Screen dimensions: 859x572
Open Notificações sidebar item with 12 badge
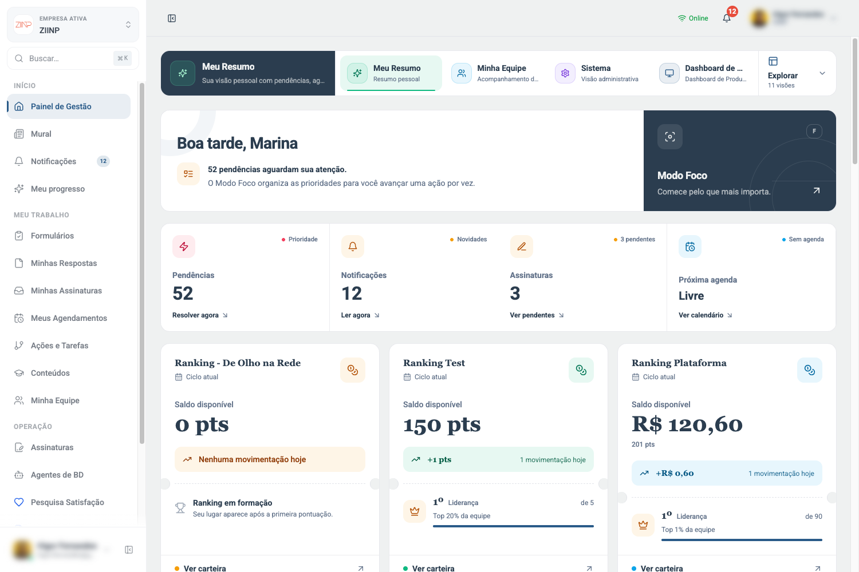[69, 161]
